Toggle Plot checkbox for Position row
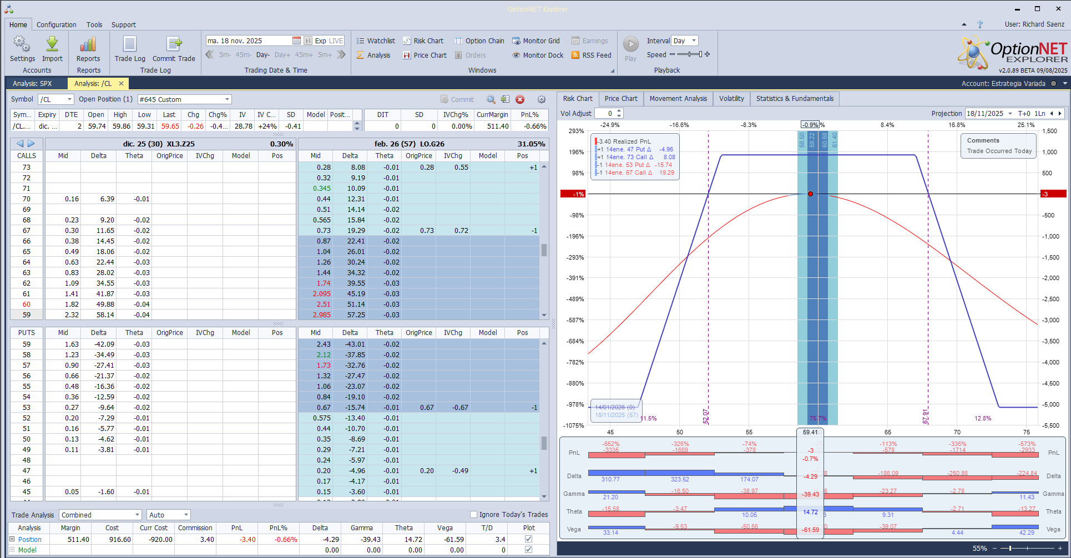The image size is (1071, 558). pyautogui.click(x=528, y=539)
